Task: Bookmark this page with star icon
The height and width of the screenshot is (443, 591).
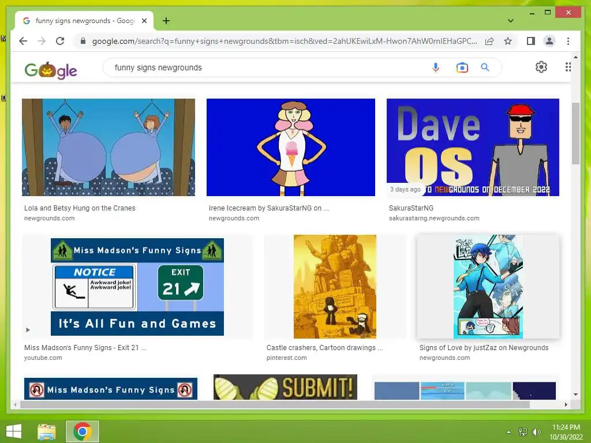Action: [x=508, y=41]
